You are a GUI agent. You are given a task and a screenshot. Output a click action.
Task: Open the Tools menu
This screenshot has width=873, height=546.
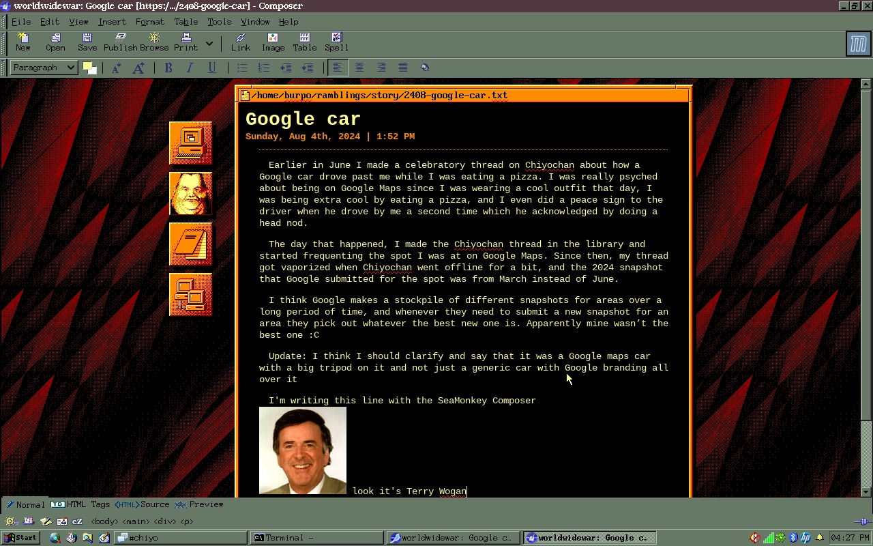click(x=220, y=22)
